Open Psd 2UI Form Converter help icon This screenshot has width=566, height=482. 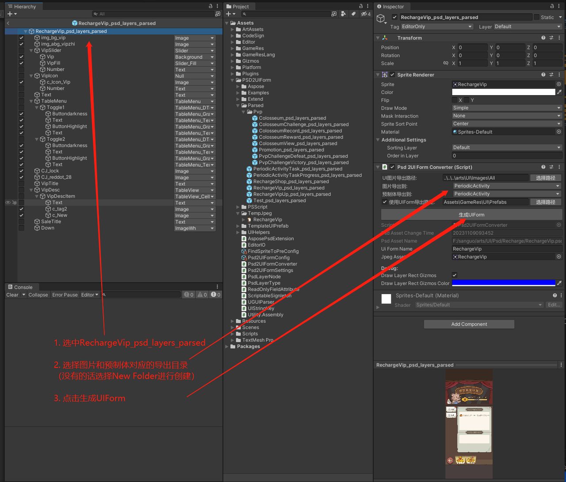543,167
